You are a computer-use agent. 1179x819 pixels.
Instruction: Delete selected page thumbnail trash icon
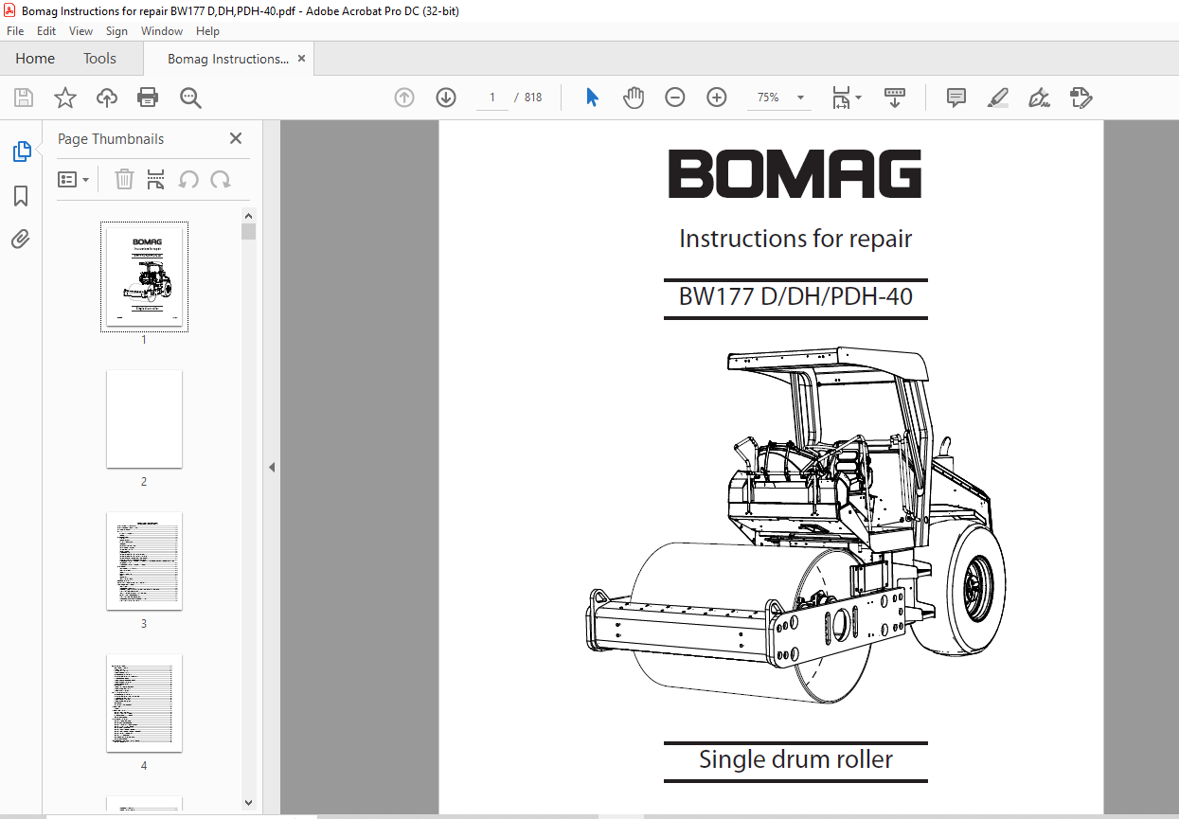124,179
